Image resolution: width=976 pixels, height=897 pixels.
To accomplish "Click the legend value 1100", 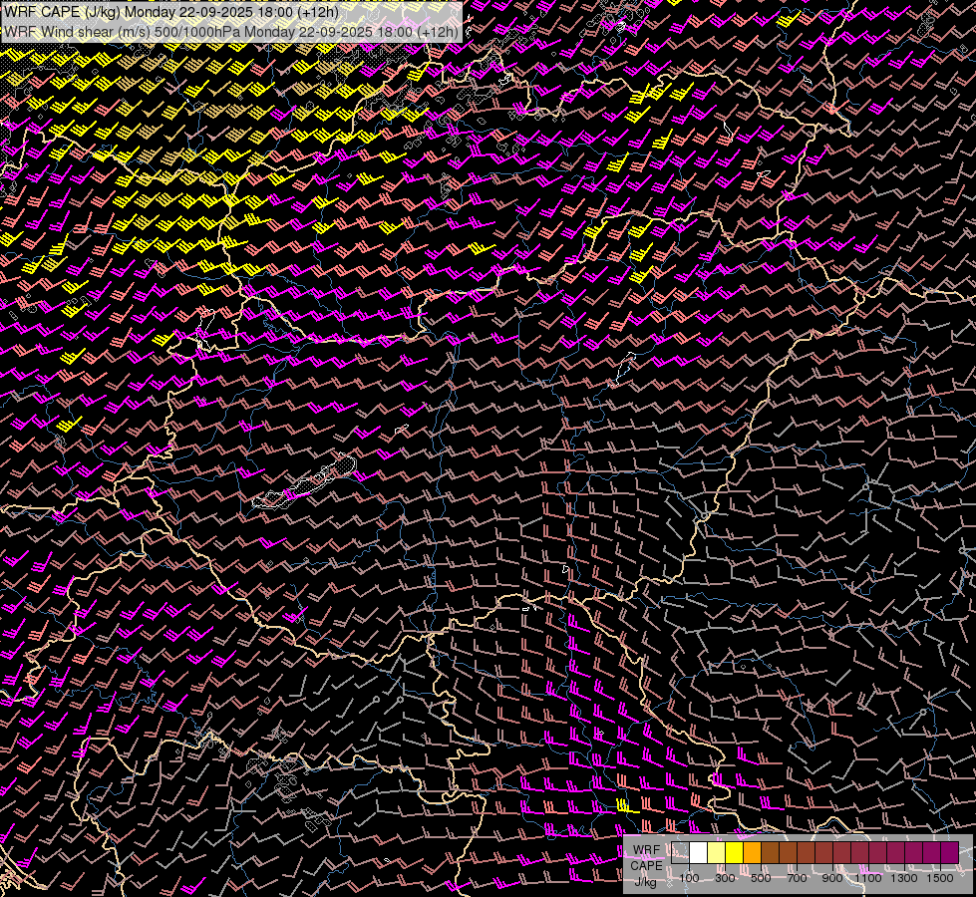I will pos(868,878).
